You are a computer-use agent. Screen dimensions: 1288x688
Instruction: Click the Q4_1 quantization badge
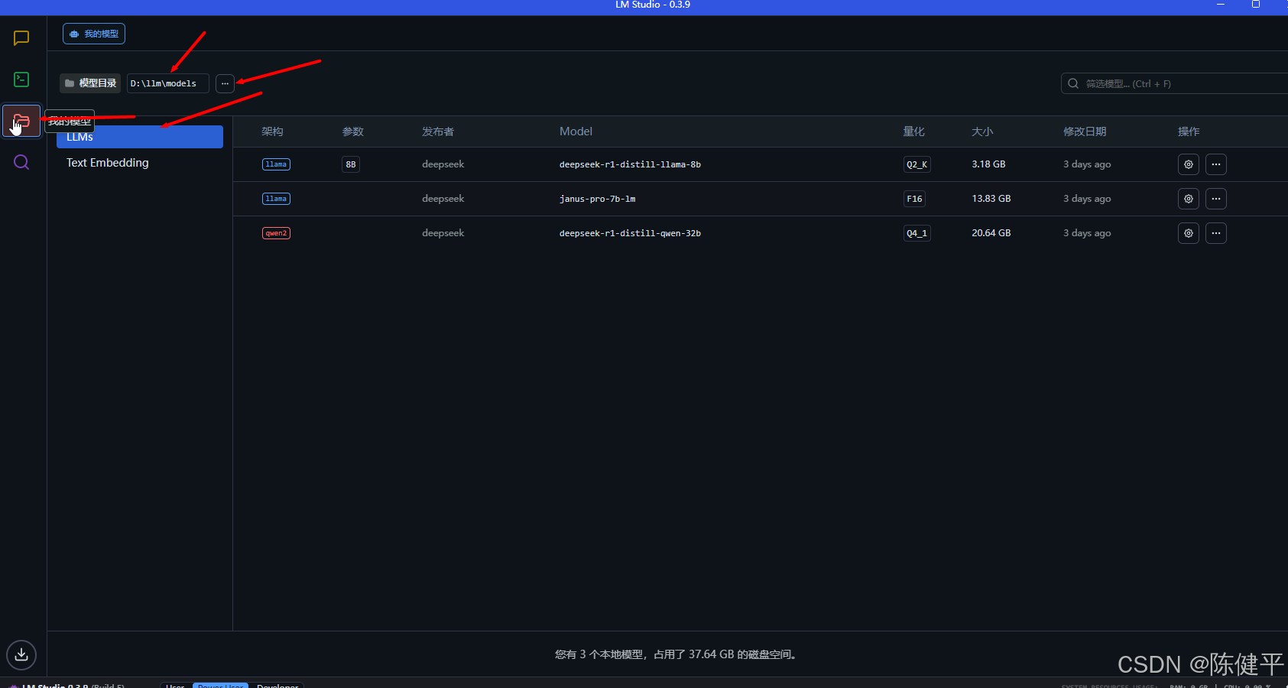pyautogui.click(x=917, y=233)
